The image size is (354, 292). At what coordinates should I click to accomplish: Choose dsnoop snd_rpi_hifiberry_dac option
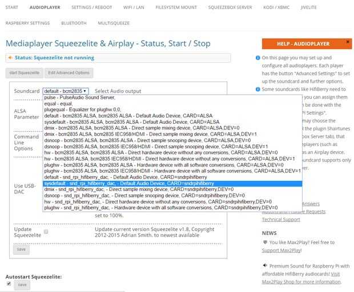pyautogui.click(x=172, y=195)
